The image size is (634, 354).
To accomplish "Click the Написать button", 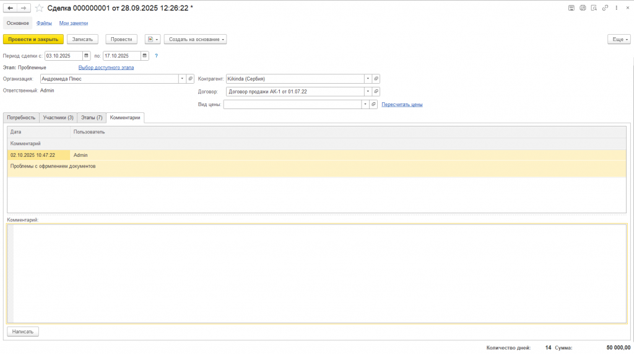I will point(23,332).
